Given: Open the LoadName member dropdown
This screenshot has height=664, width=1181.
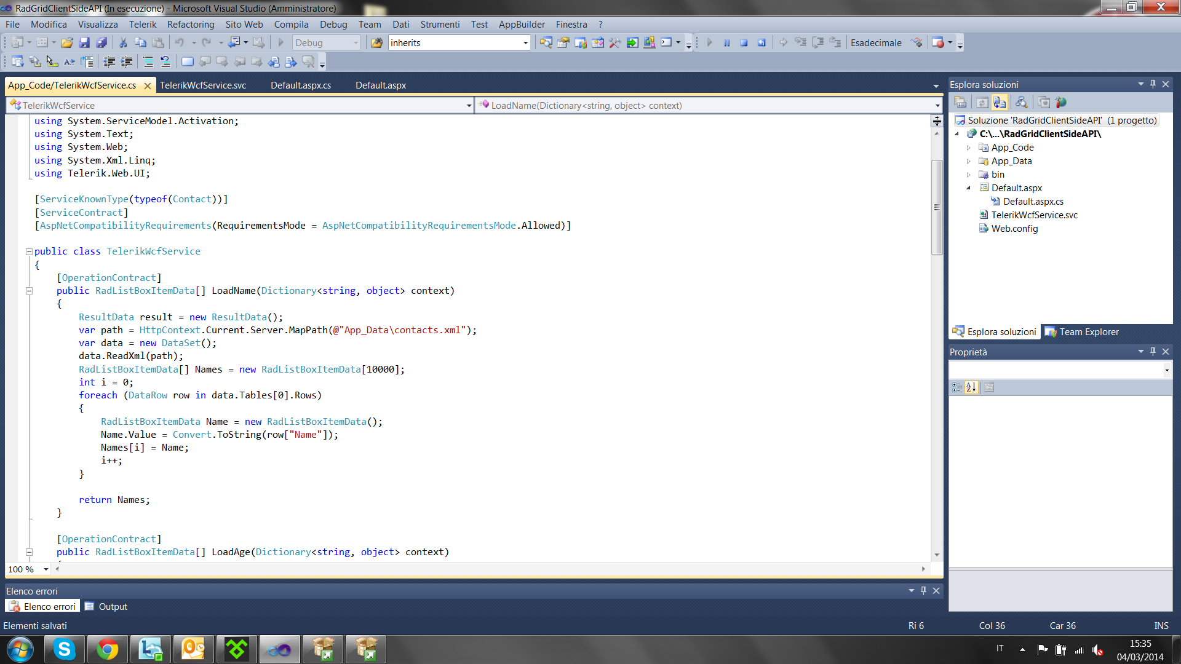Looking at the screenshot, I should [937, 106].
